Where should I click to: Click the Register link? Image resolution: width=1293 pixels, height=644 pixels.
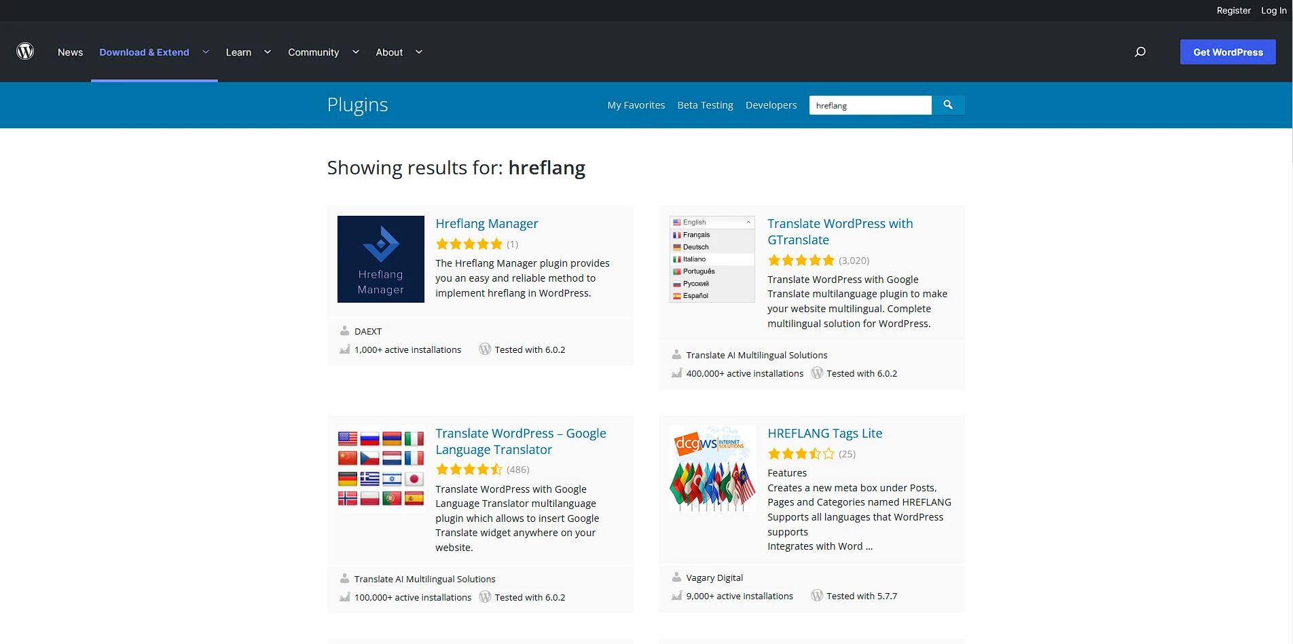(1233, 10)
